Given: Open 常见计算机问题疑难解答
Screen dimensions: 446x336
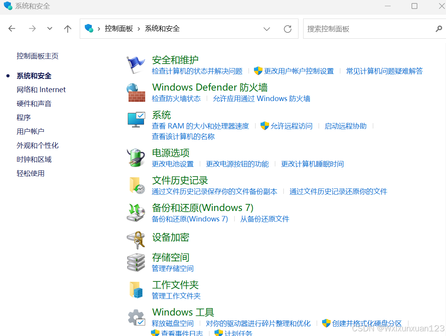Looking at the screenshot, I should [384, 71].
